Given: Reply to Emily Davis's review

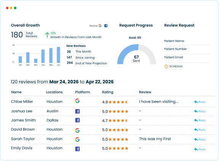Looking at the screenshot, I should coord(200,150).
